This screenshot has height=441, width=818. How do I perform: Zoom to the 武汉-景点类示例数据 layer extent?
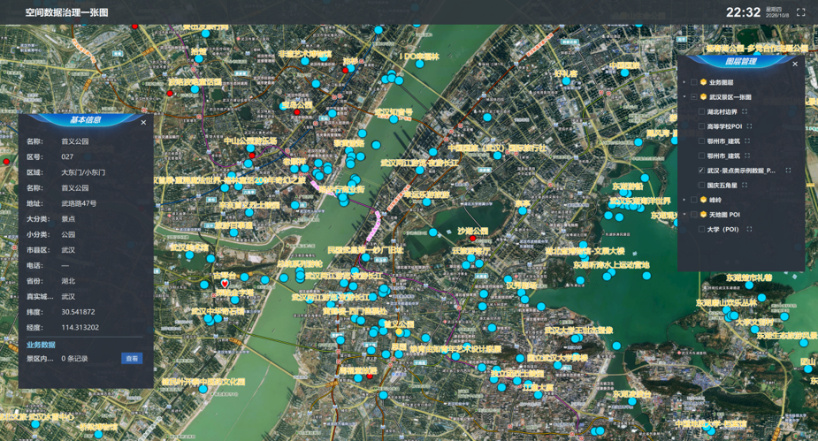tap(788, 171)
